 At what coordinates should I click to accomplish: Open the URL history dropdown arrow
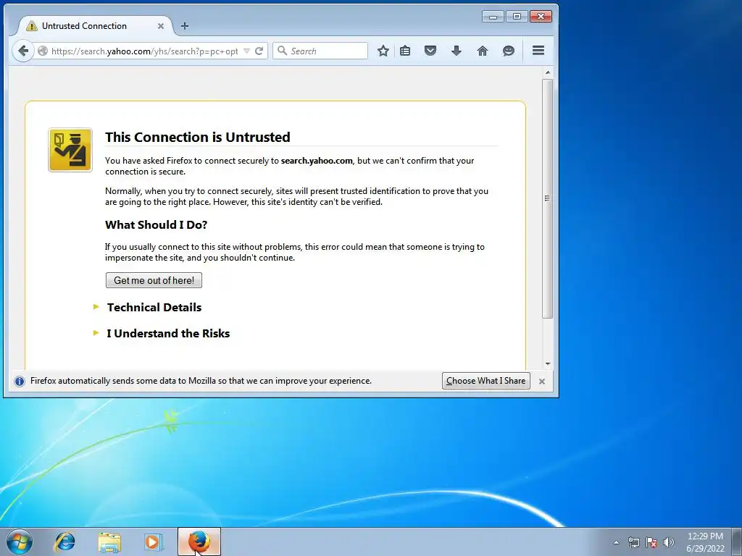(x=246, y=51)
